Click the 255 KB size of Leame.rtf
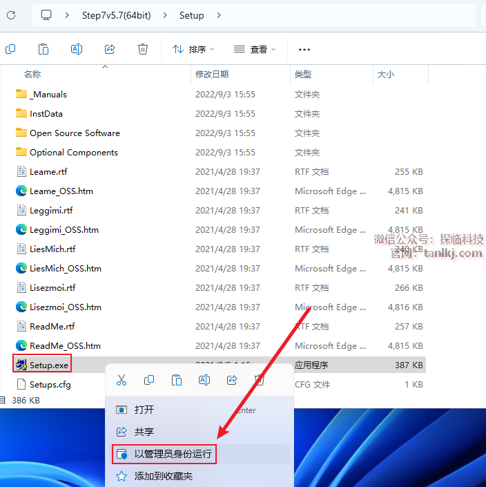Image resolution: width=486 pixels, height=487 pixels. tap(409, 171)
